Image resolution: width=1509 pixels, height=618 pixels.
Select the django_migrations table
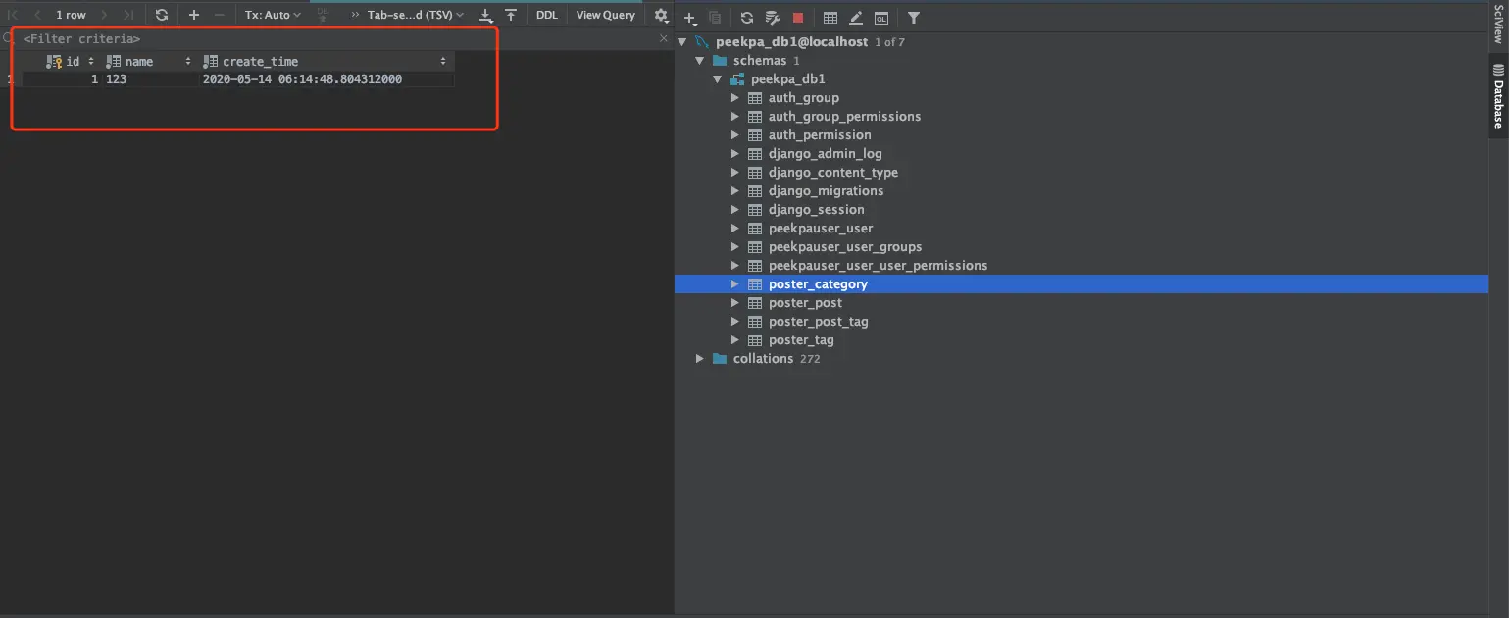click(x=826, y=191)
